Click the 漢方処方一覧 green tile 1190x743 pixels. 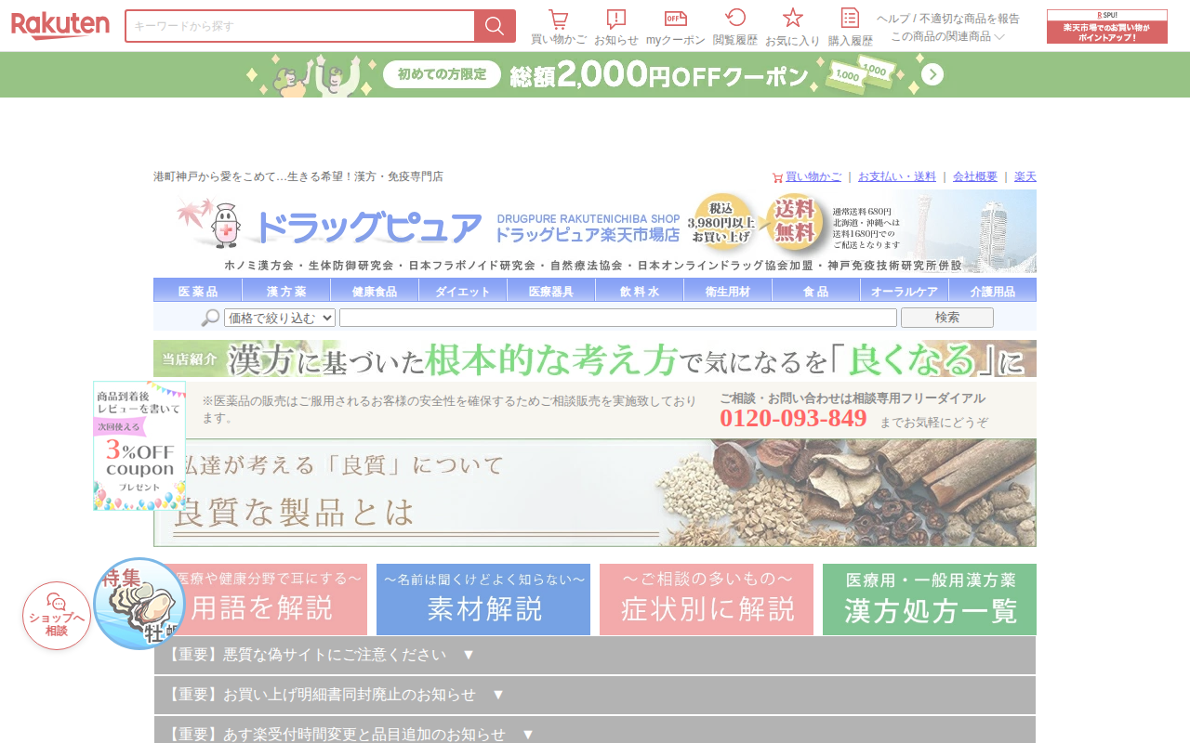coord(930,599)
